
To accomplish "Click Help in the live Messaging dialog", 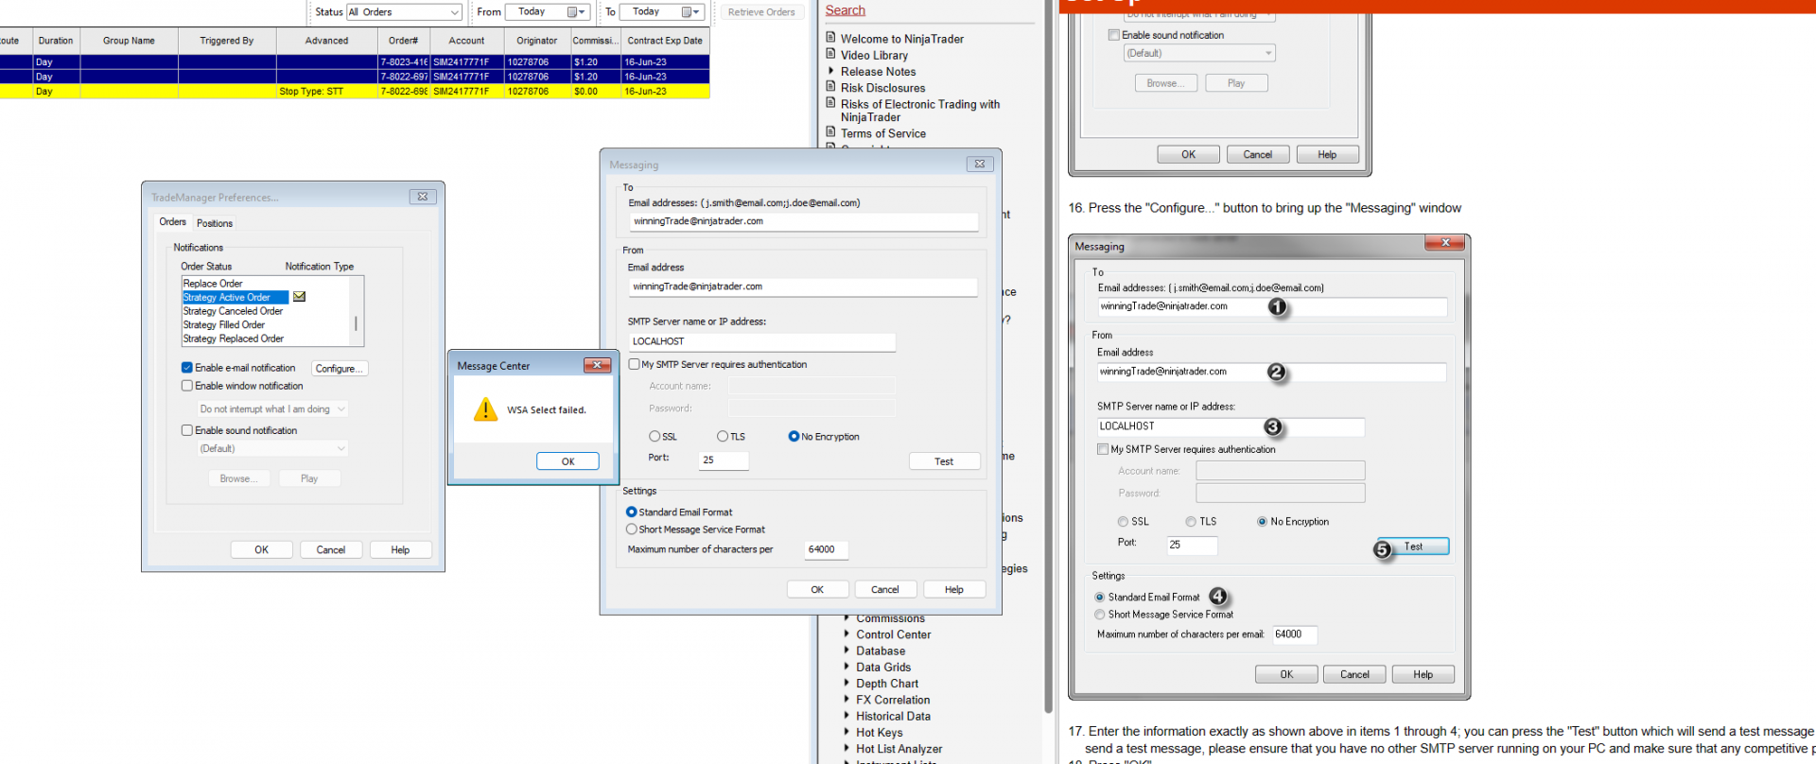I will [954, 589].
